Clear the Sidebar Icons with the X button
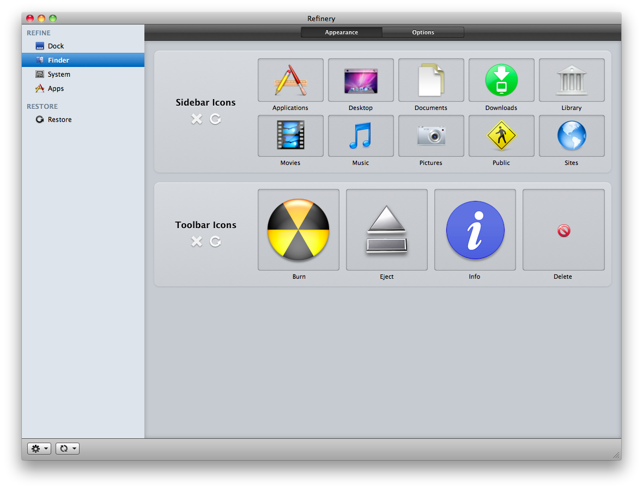Screen dimensions: 643x490 point(197,119)
